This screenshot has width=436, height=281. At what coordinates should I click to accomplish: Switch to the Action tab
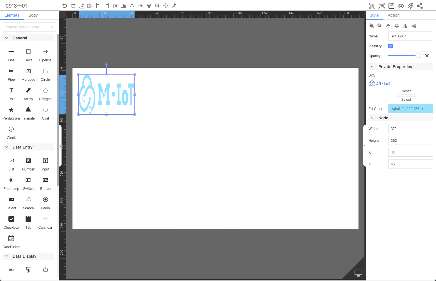coord(394,15)
